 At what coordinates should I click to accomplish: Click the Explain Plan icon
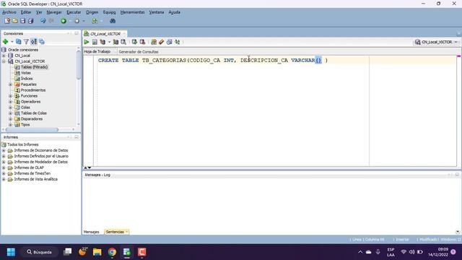point(103,42)
